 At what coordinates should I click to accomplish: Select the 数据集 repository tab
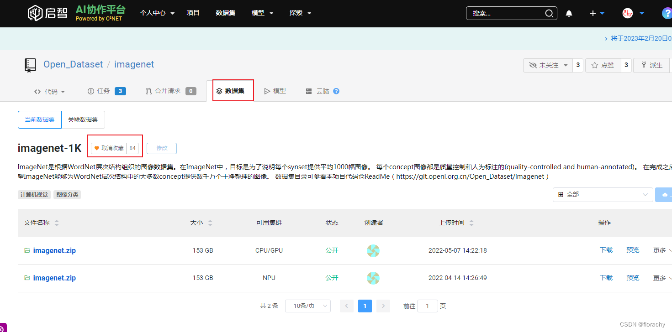click(230, 91)
